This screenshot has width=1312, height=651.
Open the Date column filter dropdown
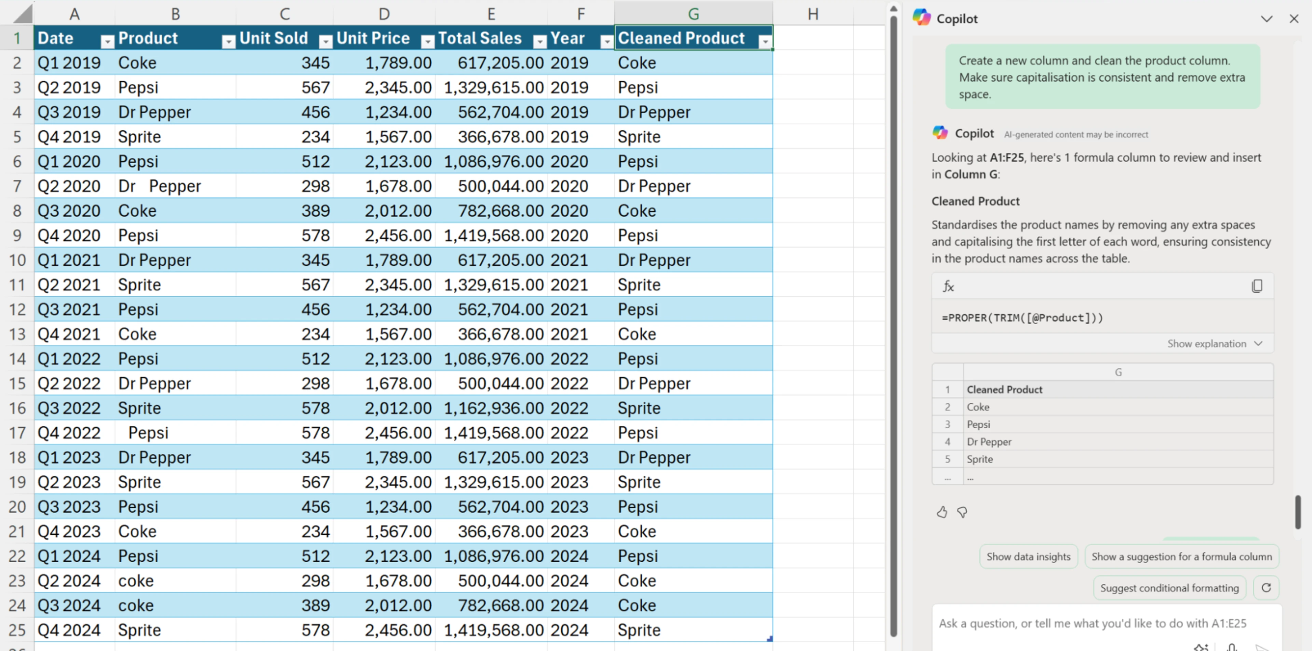point(107,41)
